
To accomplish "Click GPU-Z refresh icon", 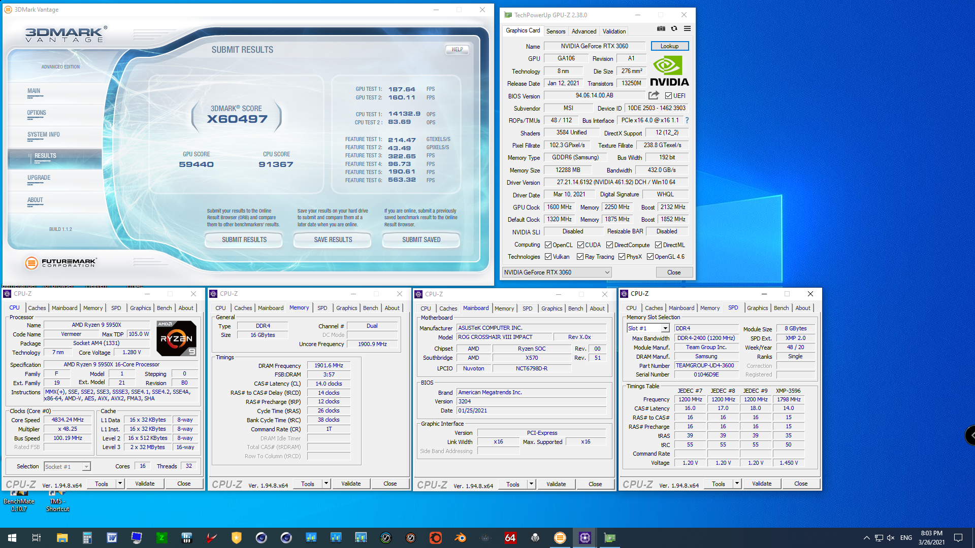I will [x=674, y=29].
